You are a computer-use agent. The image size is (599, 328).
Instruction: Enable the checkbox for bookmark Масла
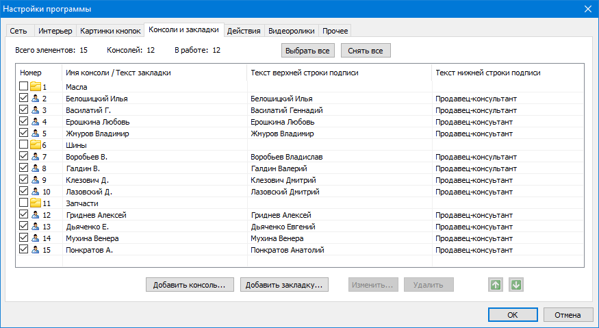pos(24,87)
